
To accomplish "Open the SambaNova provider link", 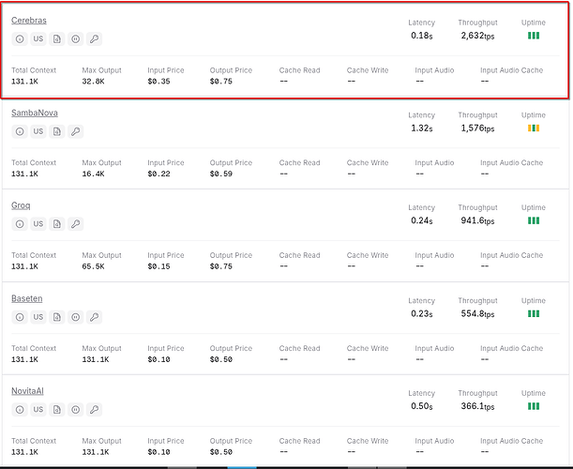I will coord(34,113).
